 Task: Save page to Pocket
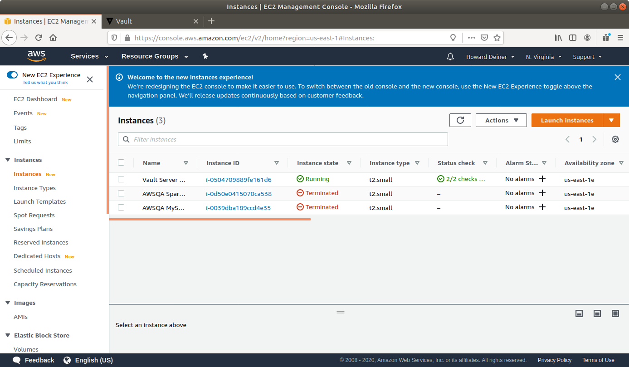[x=484, y=38]
